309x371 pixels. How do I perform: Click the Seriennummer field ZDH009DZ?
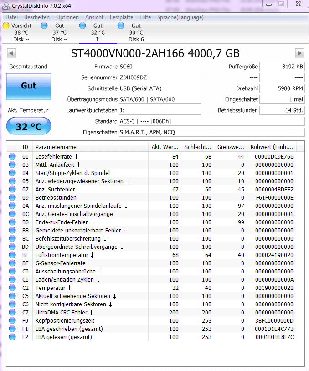tap(160, 77)
